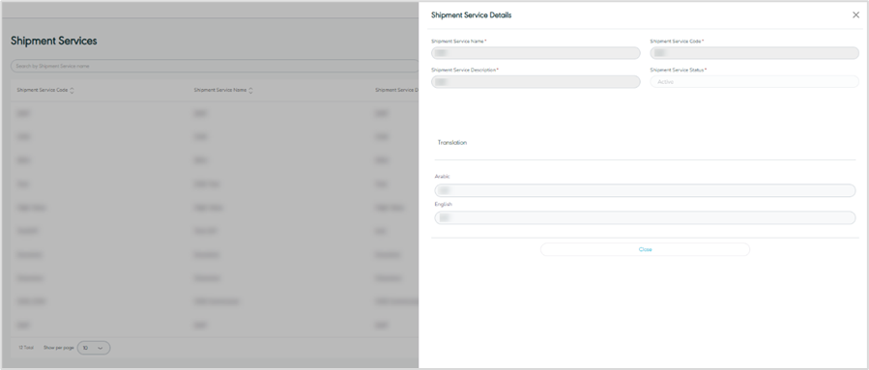
Task: Select the first row in services table
Action: (215, 113)
